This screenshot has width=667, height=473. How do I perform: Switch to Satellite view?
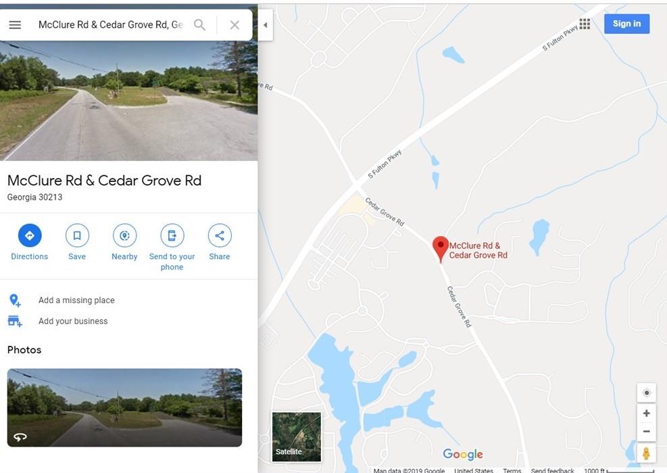point(297,436)
